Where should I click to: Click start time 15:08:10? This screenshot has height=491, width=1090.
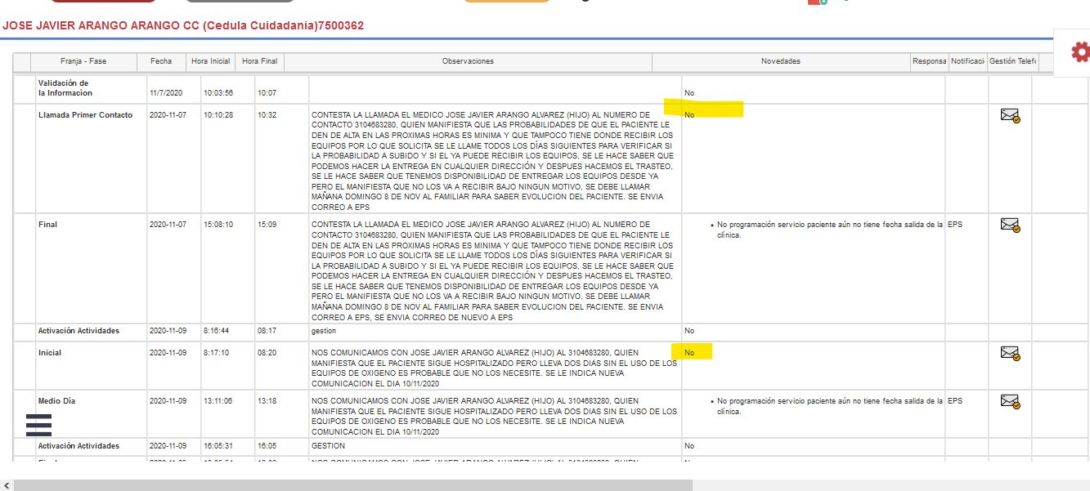coord(218,224)
